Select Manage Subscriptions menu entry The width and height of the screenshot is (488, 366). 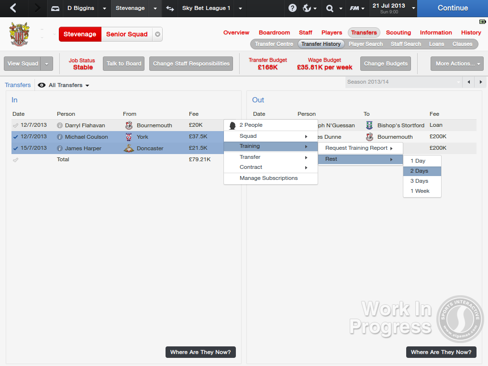click(x=270, y=178)
